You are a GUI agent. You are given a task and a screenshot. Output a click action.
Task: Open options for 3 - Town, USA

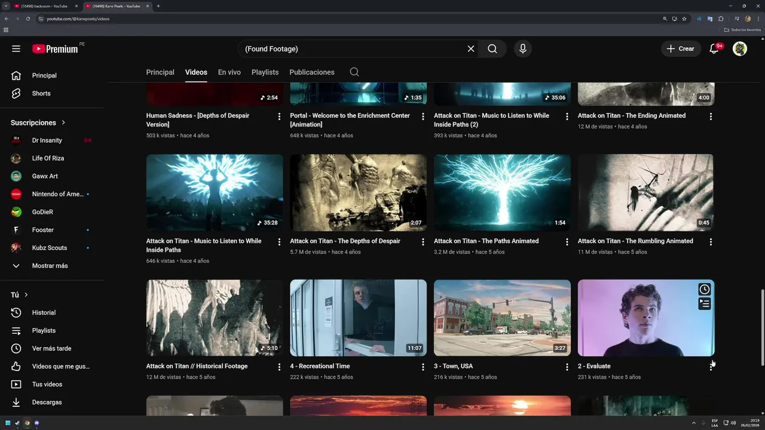coord(567,367)
